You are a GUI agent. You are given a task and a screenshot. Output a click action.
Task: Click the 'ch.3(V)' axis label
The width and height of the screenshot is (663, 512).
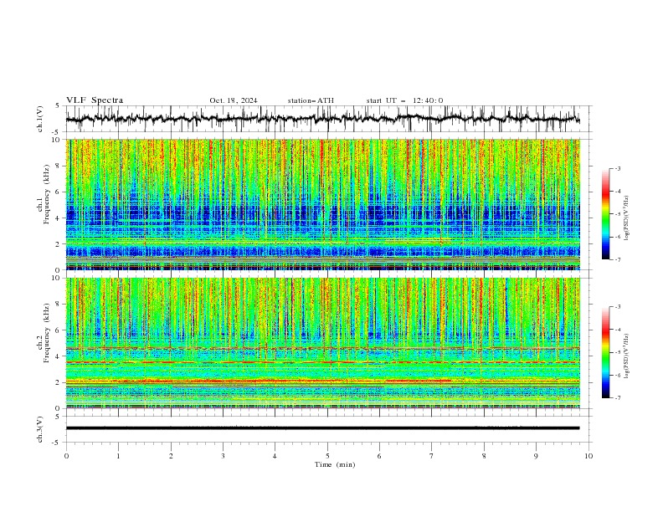pos(40,429)
